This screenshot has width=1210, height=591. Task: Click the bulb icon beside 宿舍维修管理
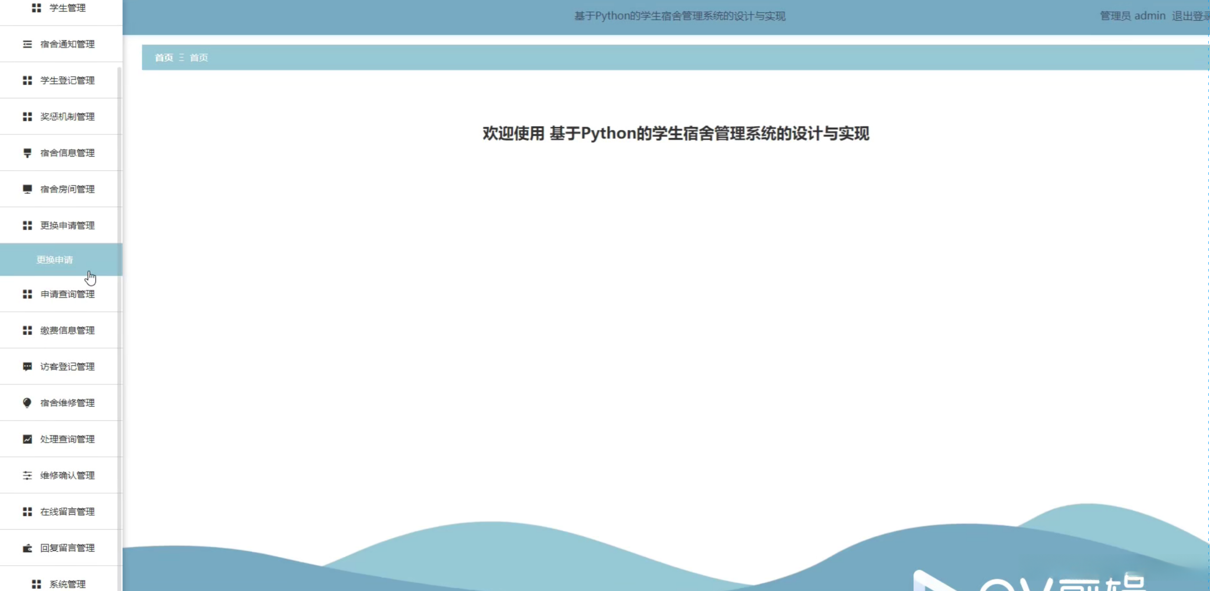[27, 403]
